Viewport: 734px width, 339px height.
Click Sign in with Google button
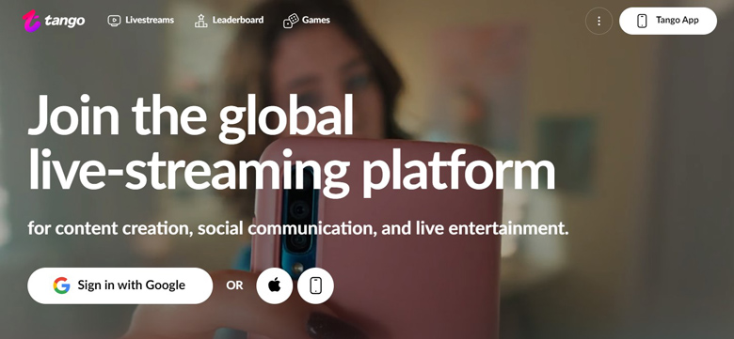(120, 285)
